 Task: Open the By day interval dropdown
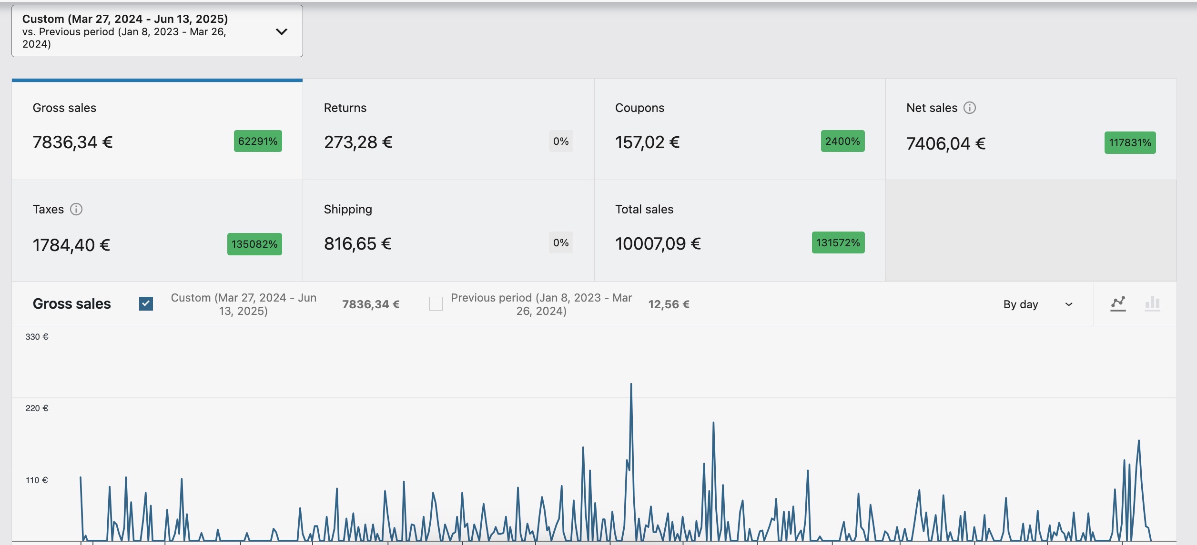click(1021, 304)
